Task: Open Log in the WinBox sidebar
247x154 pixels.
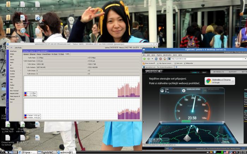Action: coord(11,82)
